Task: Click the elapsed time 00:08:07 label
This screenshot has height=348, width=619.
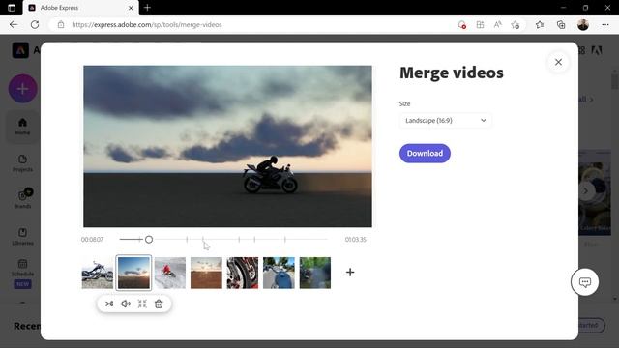Action: (92, 240)
